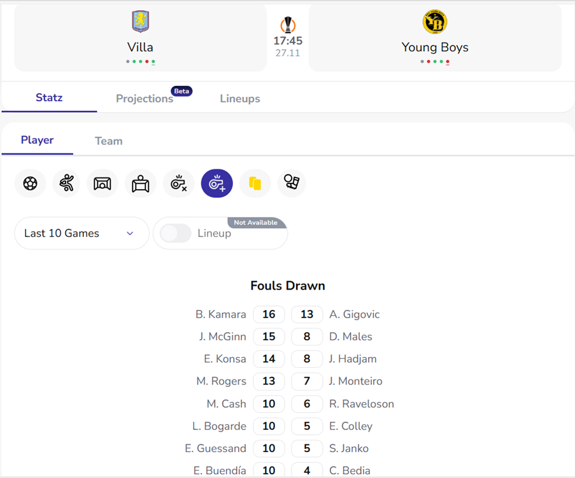
Task: Click player name A. Gigovic
Action: click(354, 314)
